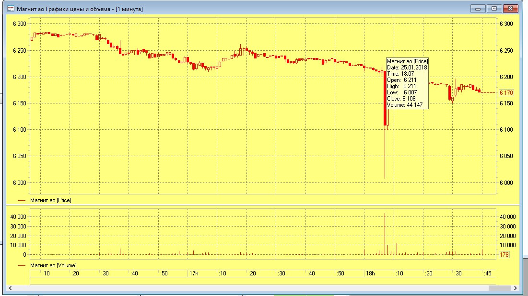The width and height of the screenshot is (528, 296).
Task: Click the tooltip line Date: 25.01.2018
Action: pos(407,67)
